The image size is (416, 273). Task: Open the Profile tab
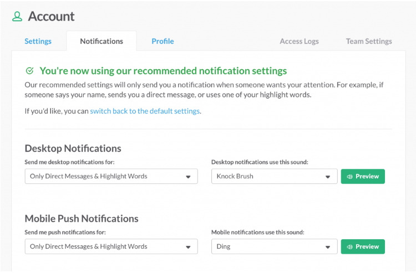point(163,41)
